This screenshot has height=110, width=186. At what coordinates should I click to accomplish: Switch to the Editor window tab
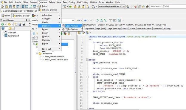6,16
